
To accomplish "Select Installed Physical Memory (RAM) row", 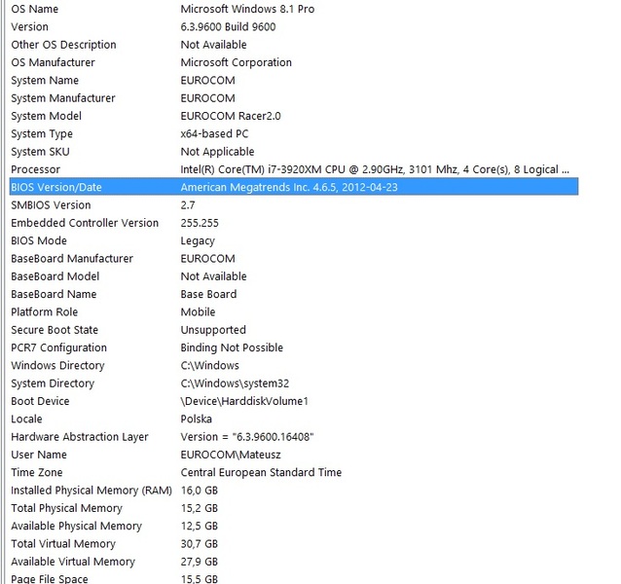I will coord(294,490).
